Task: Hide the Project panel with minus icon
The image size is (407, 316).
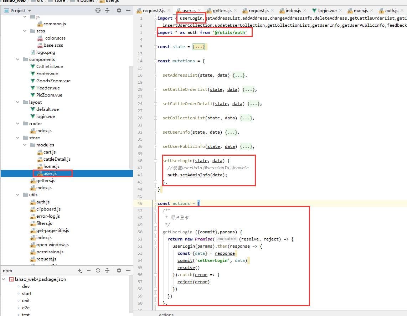Action: pos(128,10)
